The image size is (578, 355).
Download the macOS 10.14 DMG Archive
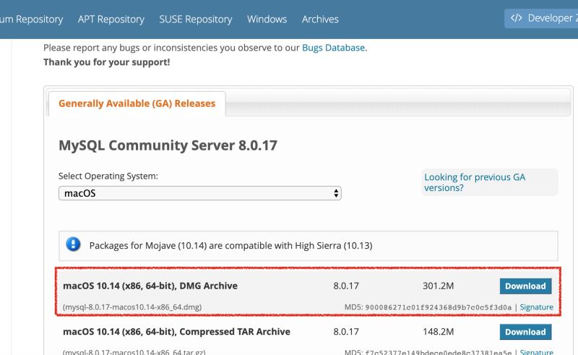coord(525,286)
